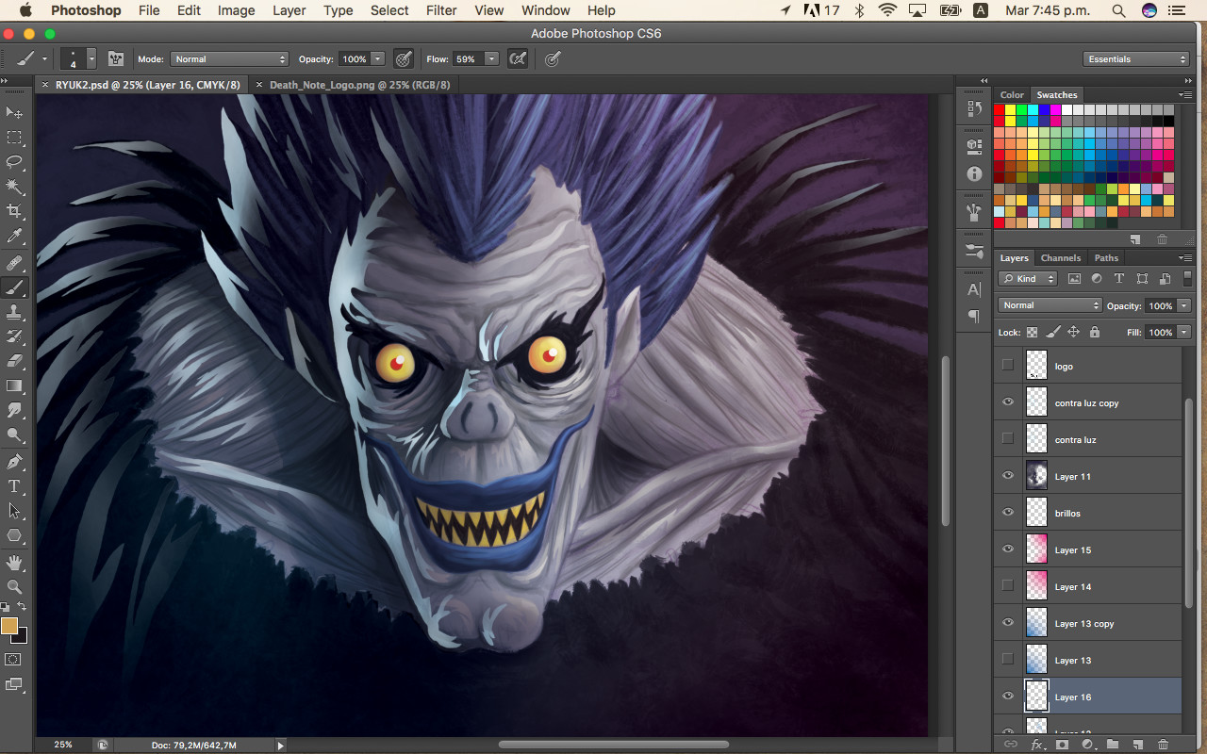
Task: Select the Hand tool
Action: pyautogui.click(x=14, y=563)
